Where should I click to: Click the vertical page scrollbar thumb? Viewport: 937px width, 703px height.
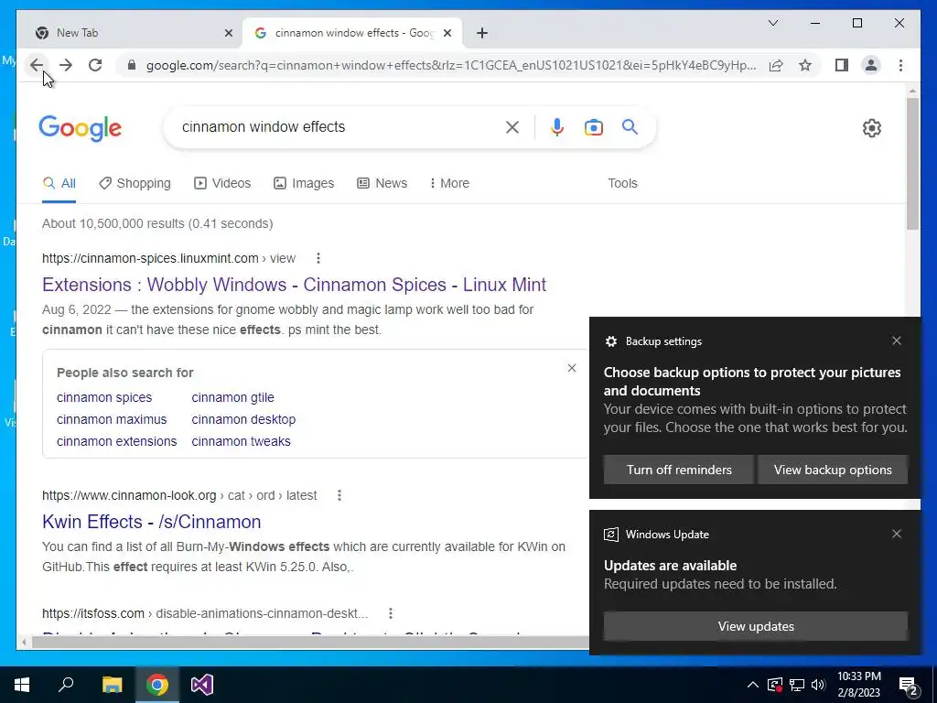(x=912, y=163)
